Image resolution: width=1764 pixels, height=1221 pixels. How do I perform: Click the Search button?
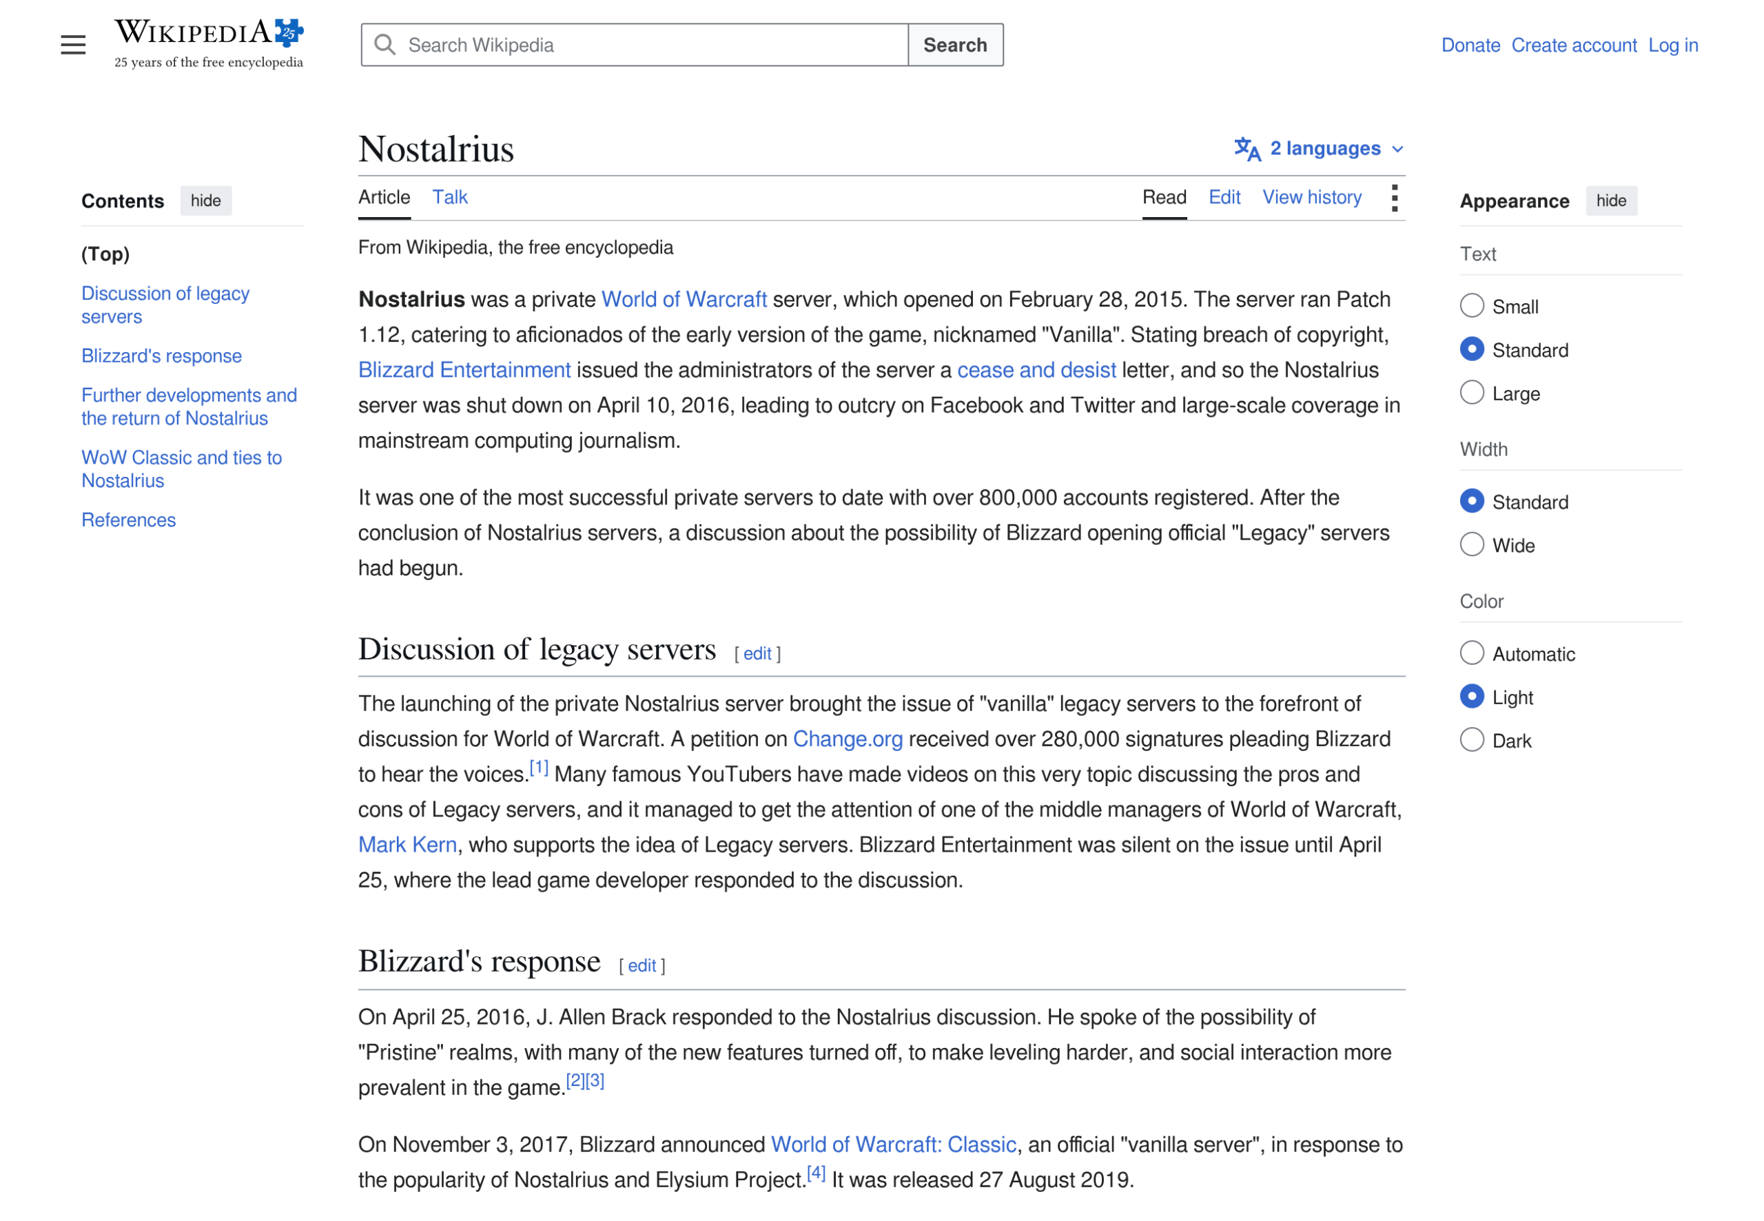click(956, 45)
